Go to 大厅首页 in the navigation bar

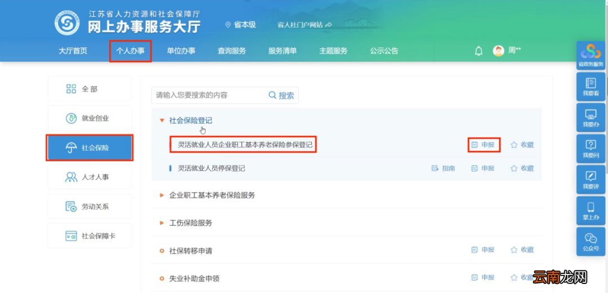tap(73, 51)
